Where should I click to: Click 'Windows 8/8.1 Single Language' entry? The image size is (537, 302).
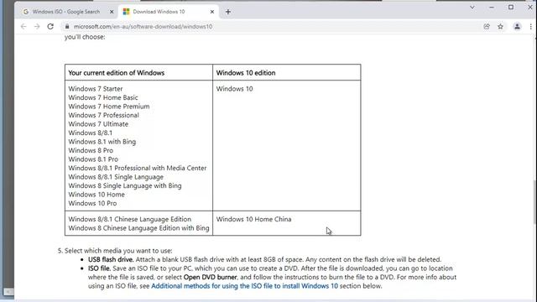(116, 177)
